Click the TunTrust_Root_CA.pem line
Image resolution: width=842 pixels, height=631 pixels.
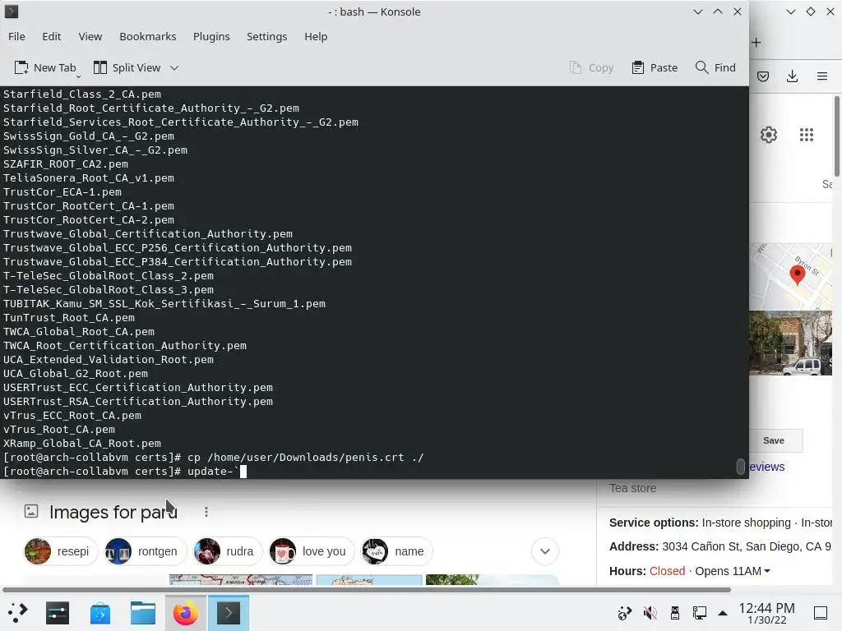pos(69,318)
